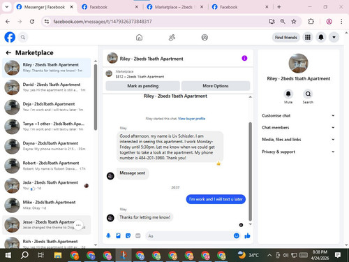
Task: Open the notifications bell in Facebook header
Action: tap(321, 37)
